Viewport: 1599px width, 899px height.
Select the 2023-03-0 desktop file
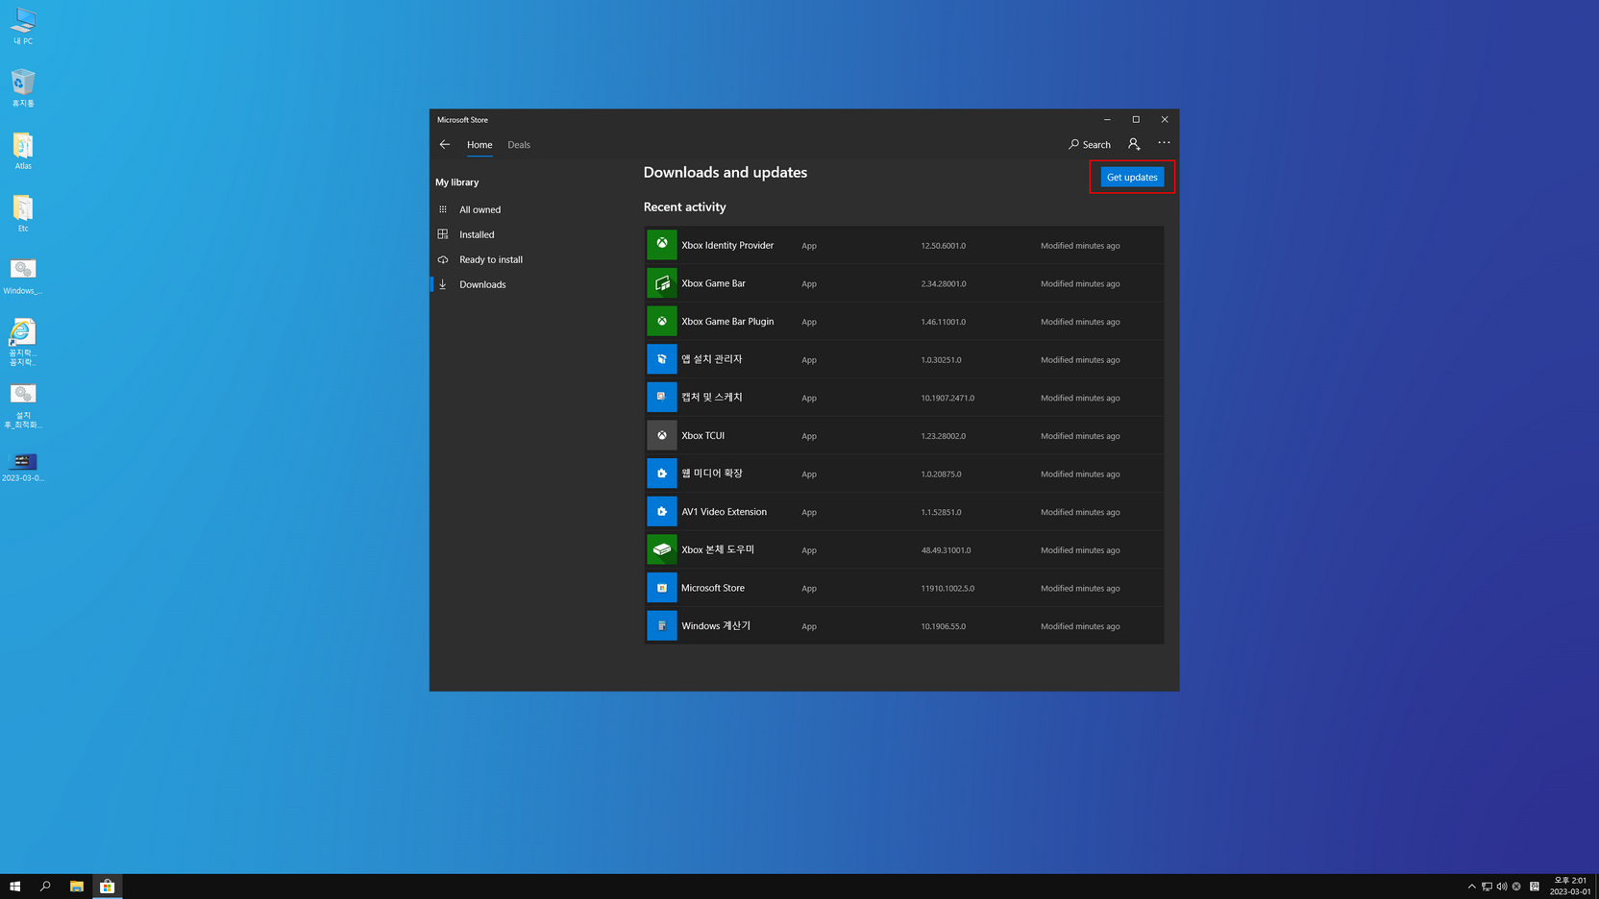23,467
